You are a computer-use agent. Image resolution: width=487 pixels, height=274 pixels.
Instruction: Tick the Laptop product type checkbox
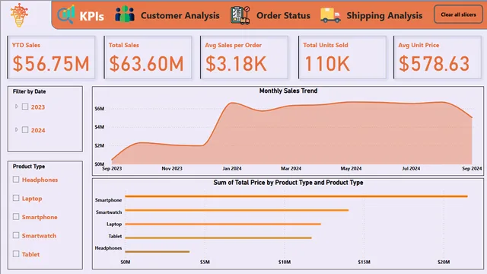tap(16, 198)
